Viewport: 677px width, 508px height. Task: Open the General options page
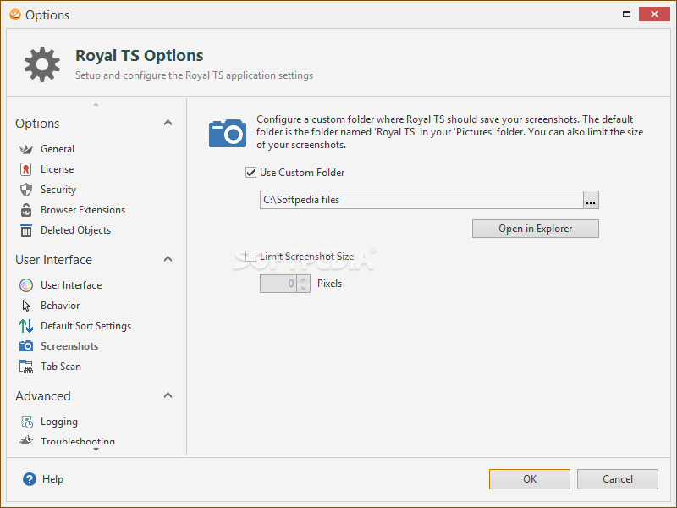[x=58, y=149]
